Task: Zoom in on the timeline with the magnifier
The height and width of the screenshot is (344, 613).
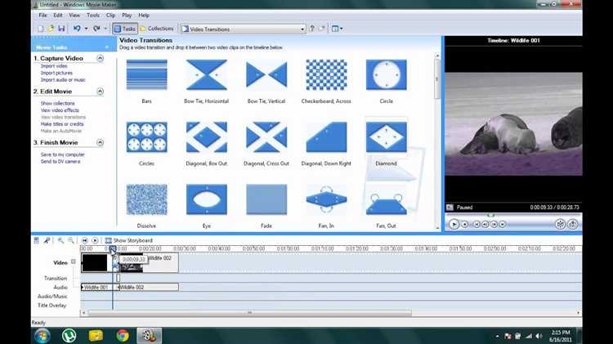Action: 60,240
